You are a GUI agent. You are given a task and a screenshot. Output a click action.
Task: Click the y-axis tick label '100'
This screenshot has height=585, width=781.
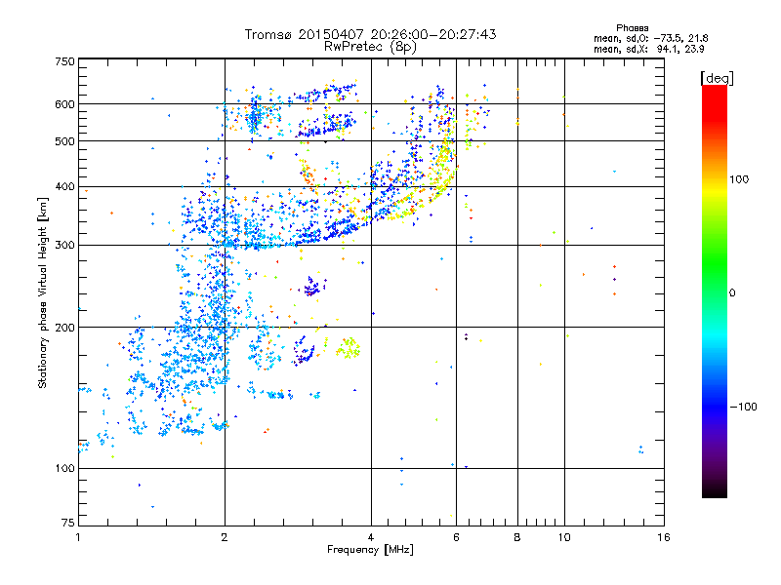click(x=64, y=469)
